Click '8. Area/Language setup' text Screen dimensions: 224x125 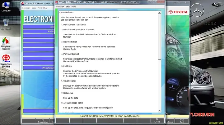pos(72,103)
